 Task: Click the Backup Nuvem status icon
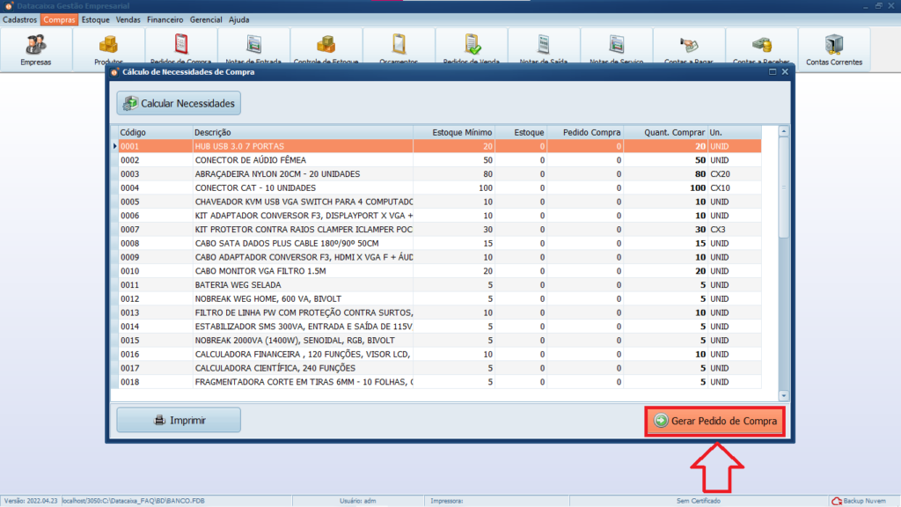coord(837,501)
